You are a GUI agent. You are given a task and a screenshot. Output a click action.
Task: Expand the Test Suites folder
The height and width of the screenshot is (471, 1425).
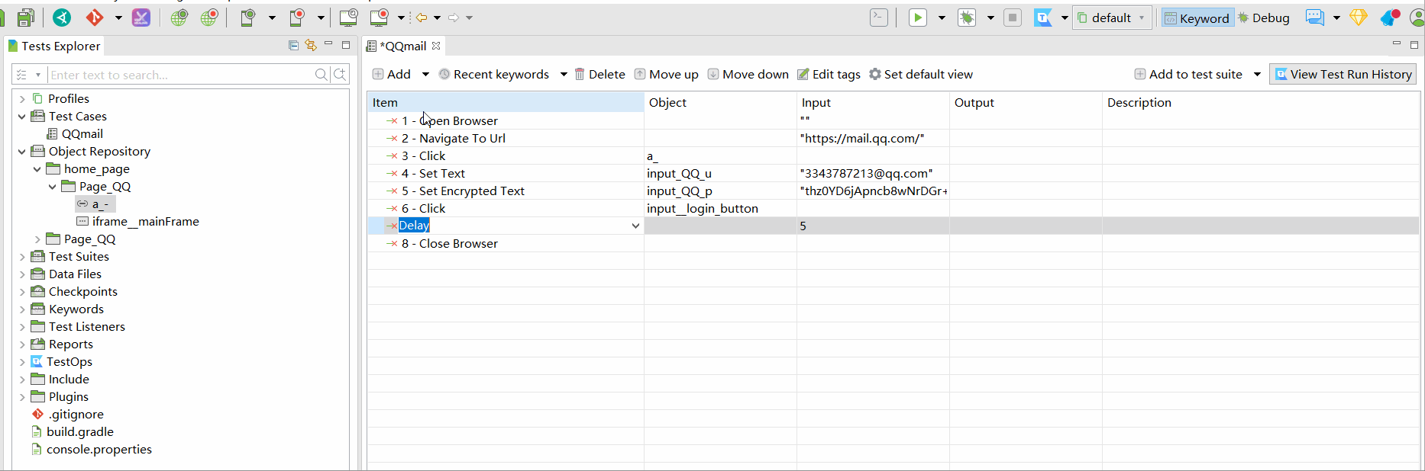pyautogui.click(x=22, y=257)
